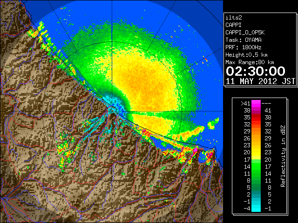Select the "11 MAY 2012 JST" date

[261, 81]
